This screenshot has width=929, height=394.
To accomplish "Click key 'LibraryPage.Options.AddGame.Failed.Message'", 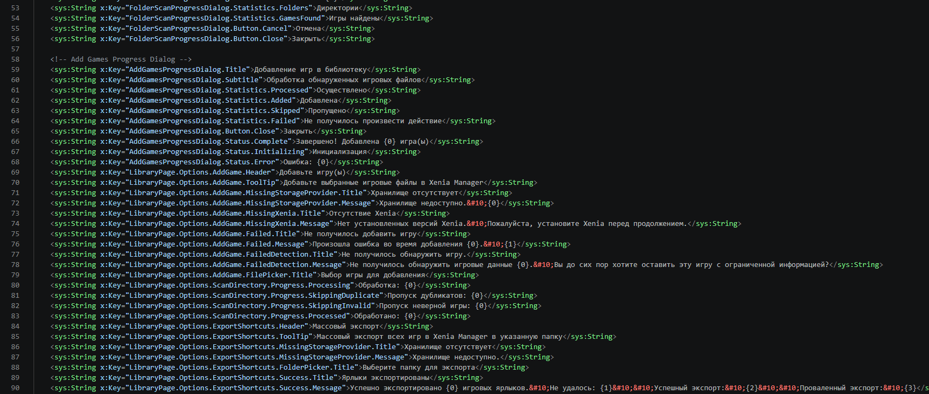I will pyautogui.click(x=217, y=244).
